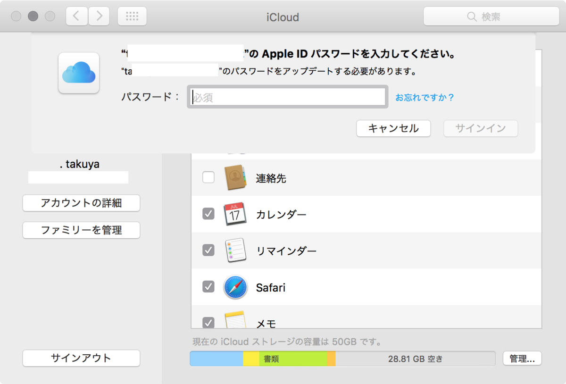Uncheck the カレンダー checkbox

point(208,214)
